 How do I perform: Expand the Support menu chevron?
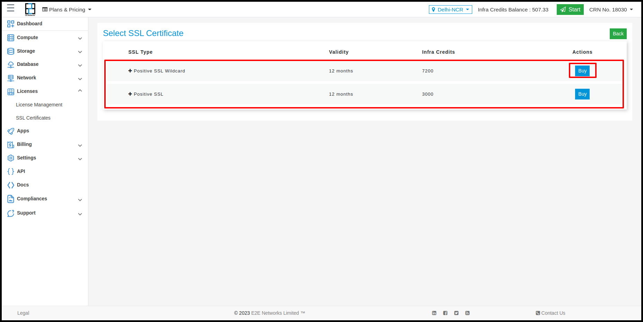80,214
